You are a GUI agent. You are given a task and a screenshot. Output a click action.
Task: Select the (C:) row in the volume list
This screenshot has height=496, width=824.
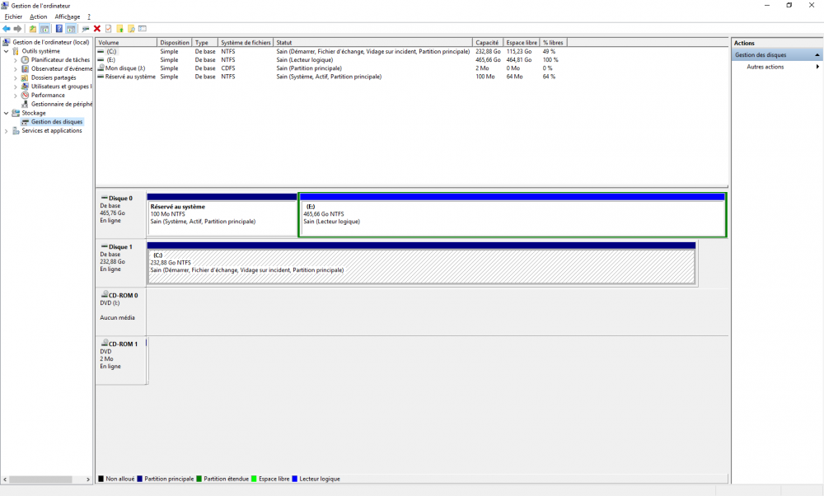pos(332,51)
